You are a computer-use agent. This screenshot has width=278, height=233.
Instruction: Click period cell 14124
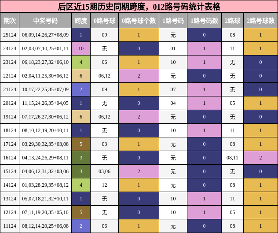click(10, 185)
